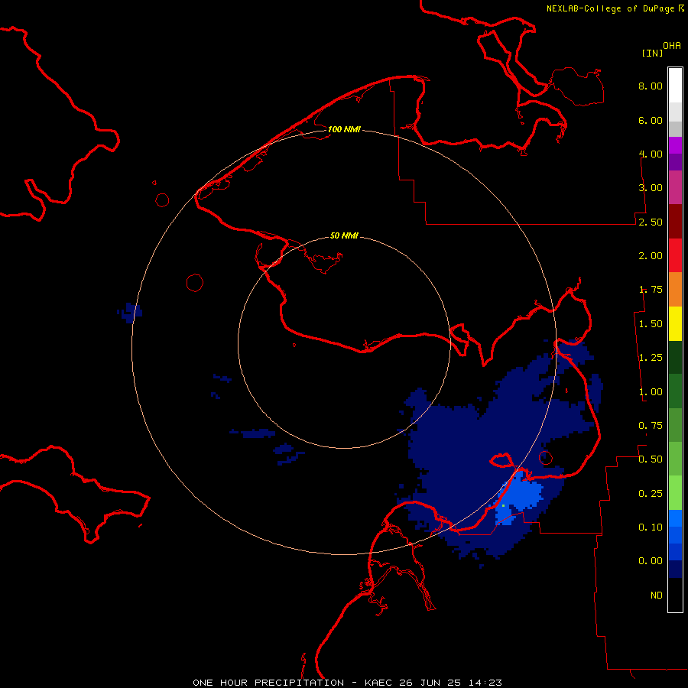
Task: Click the ND legend label
Action: click(x=657, y=596)
